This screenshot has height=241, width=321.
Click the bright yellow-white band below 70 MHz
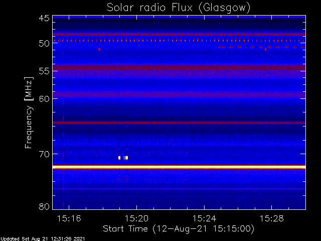[x=179, y=167]
